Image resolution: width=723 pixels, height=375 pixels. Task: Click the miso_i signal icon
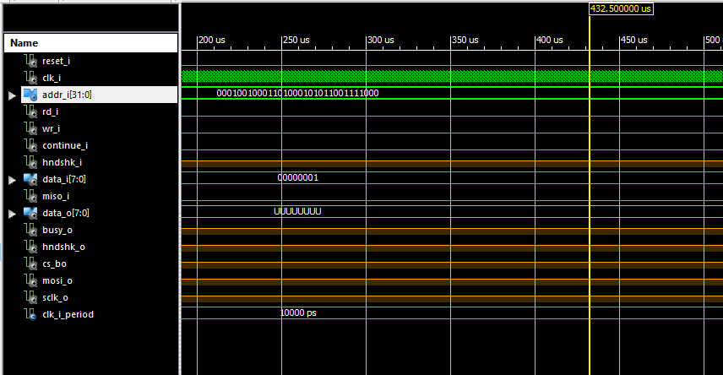30,196
